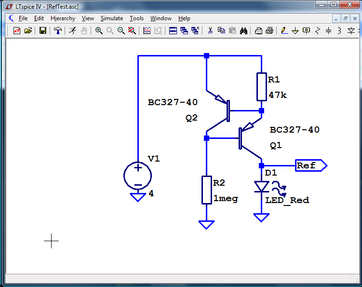Select the Cut scissors tool
Viewport: 362px width, 287px height.
(x=210, y=30)
